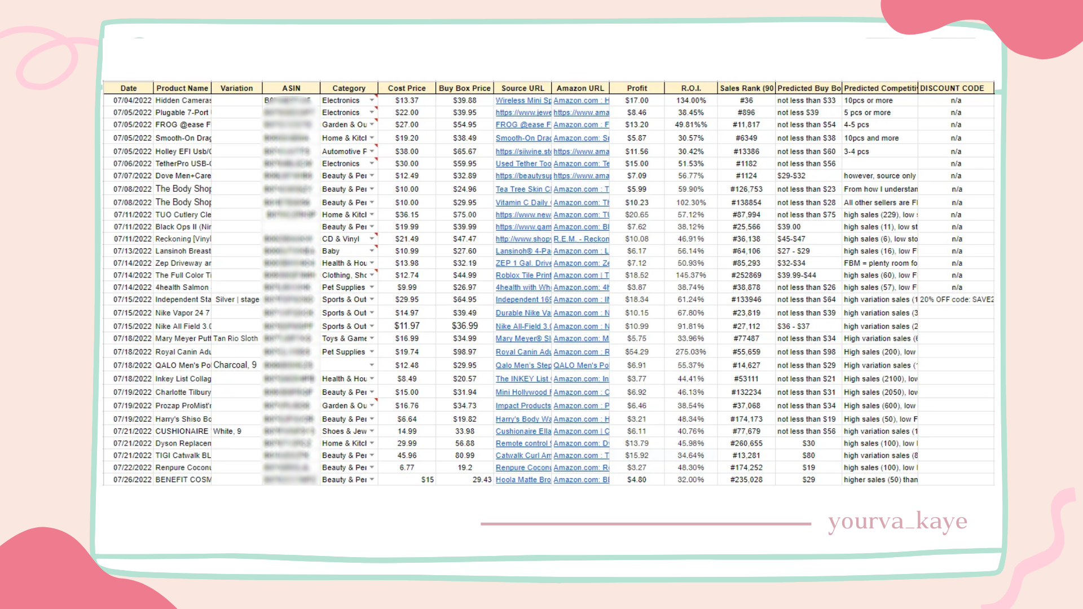Select the Buy Box Price header

(x=465, y=89)
